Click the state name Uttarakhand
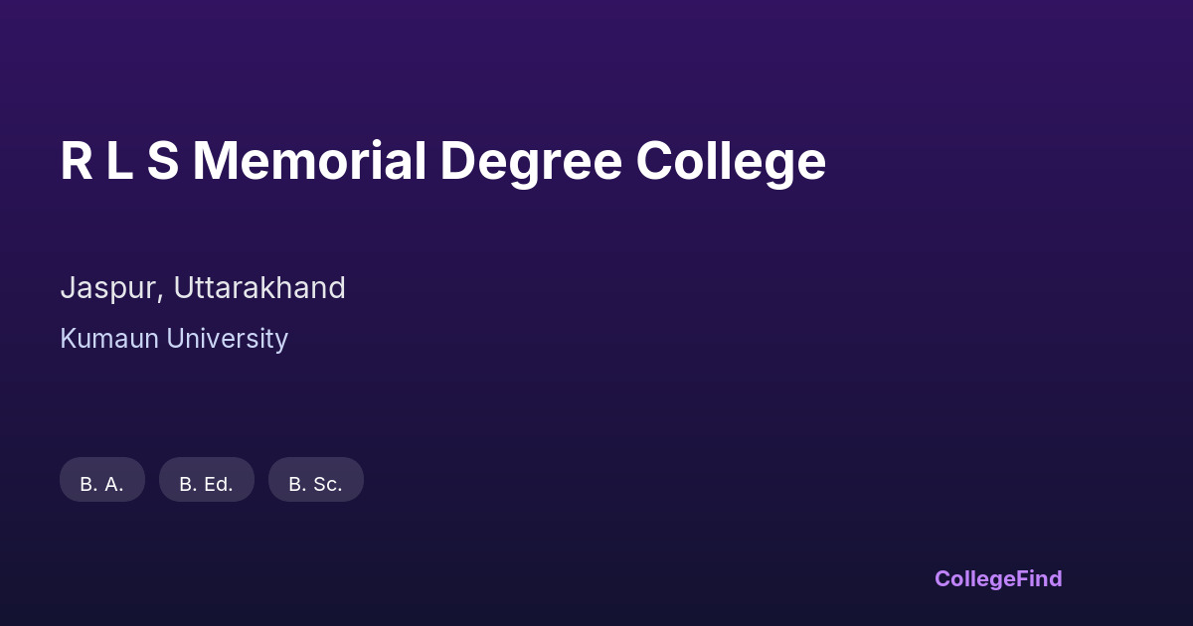Screen dimensions: 1193x626 (x=259, y=287)
